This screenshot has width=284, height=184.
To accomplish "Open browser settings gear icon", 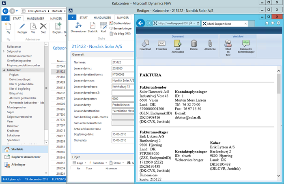I will 278,23.
